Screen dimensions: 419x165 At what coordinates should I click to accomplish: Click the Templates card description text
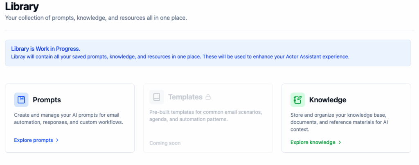point(205,115)
